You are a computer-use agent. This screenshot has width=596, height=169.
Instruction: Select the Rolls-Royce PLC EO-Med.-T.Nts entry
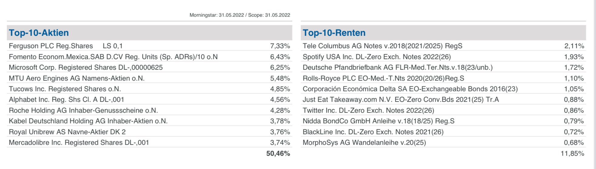[383, 78]
